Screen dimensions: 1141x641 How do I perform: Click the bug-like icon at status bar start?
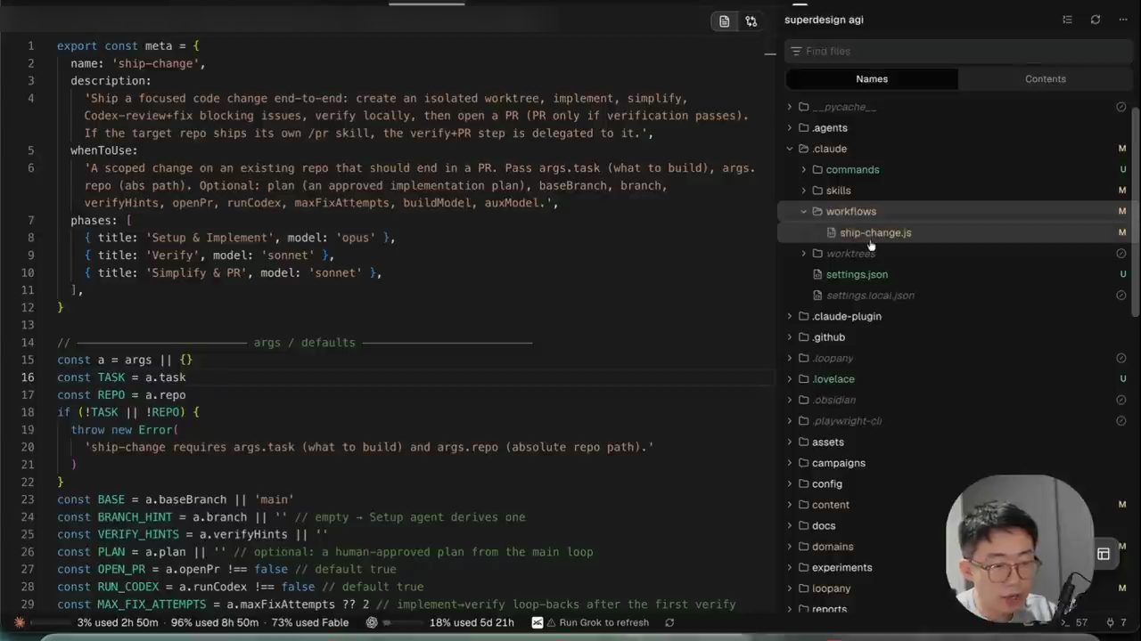[x=19, y=622]
